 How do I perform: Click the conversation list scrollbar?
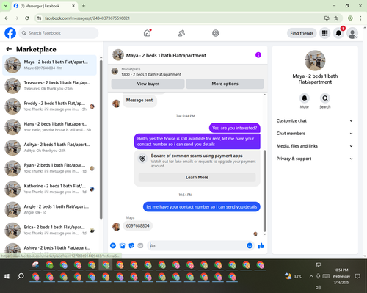101,140
